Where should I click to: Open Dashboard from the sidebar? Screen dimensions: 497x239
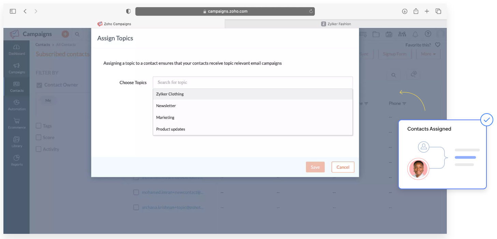(x=17, y=50)
